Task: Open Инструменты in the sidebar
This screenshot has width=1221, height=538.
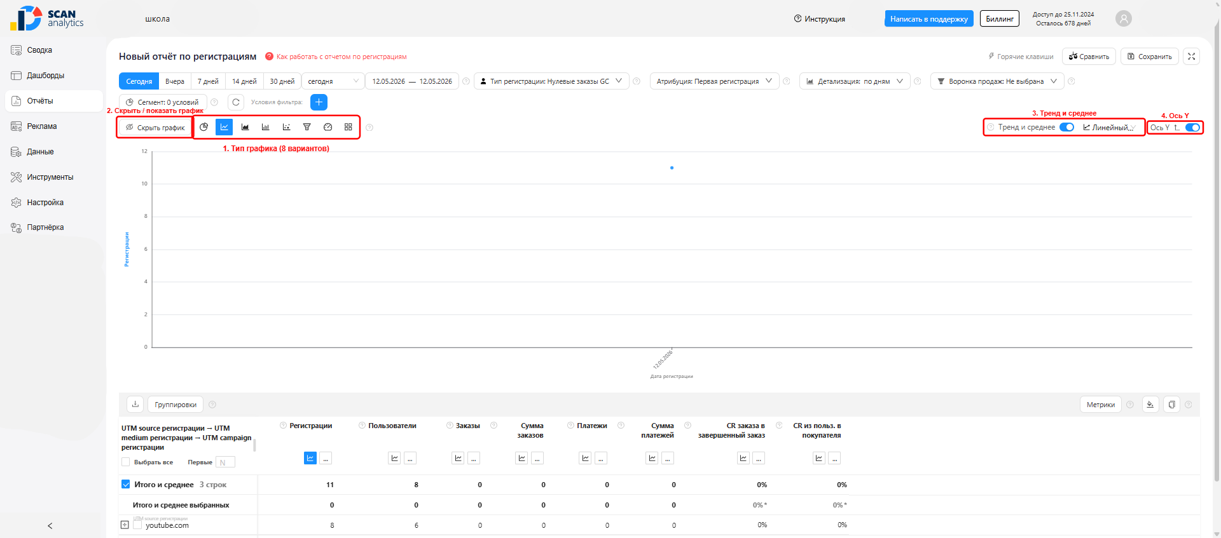Action: click(53, 177)
